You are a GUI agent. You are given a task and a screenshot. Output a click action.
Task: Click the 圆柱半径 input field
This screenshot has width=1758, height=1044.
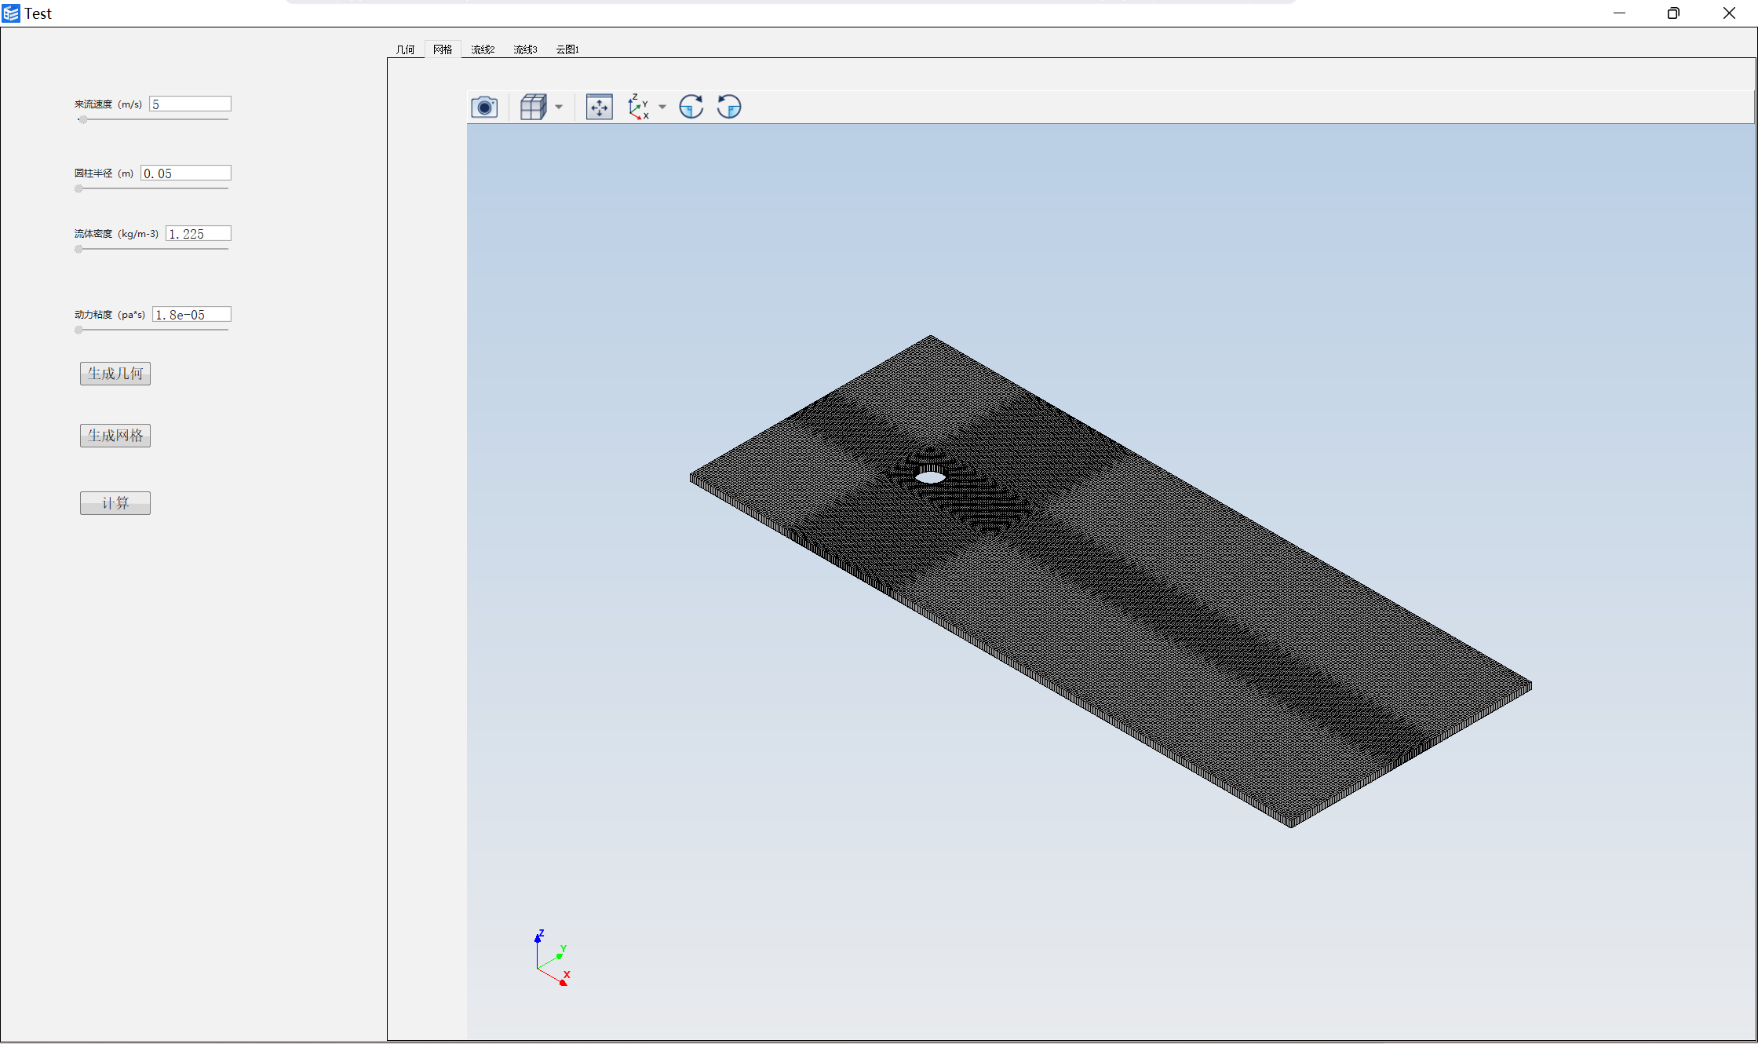click(x=186, y=173)
